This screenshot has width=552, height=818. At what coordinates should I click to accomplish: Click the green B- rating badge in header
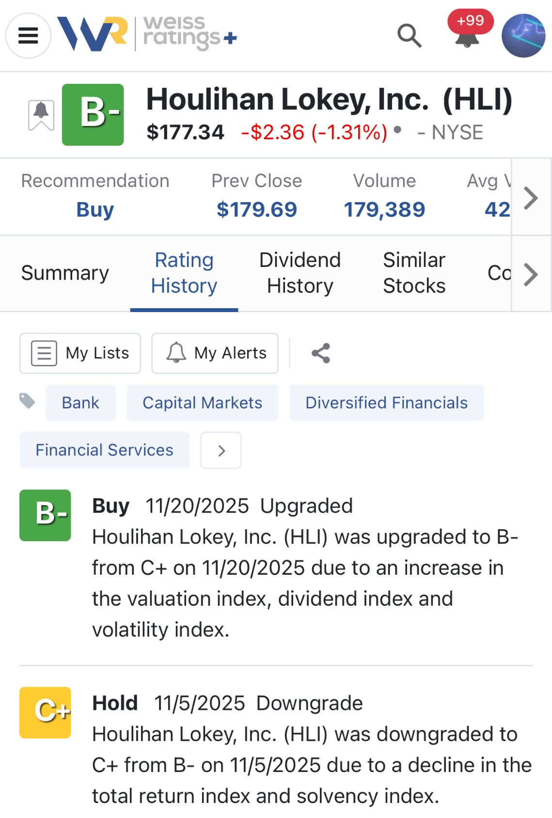point(93,114)
